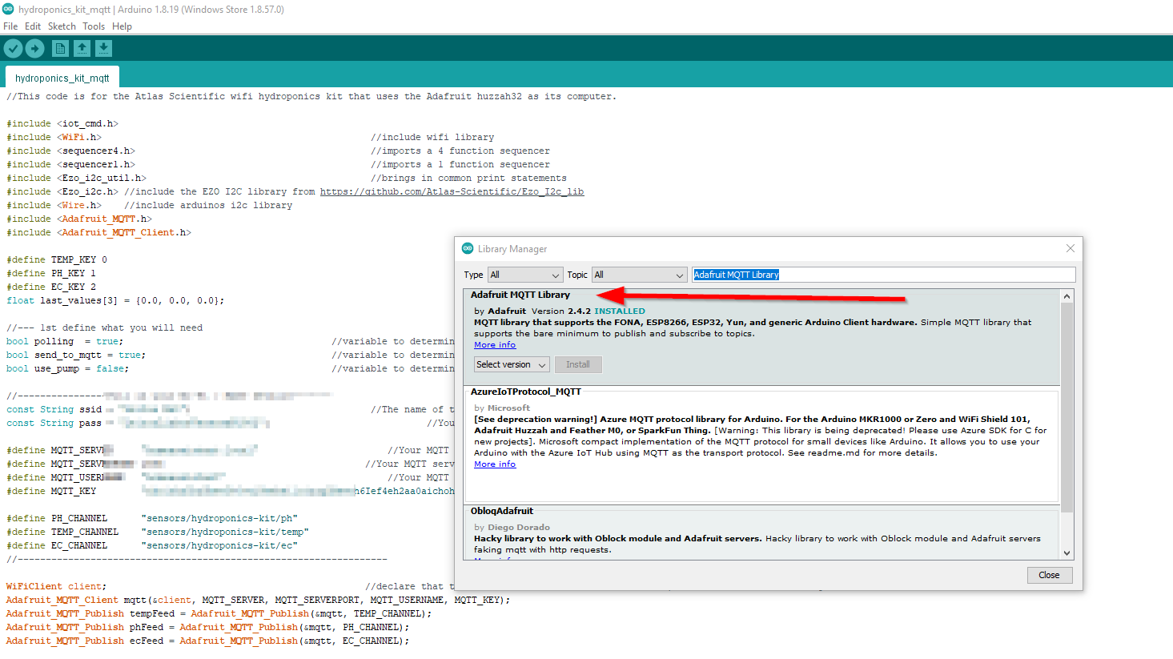The height and width of the screenshot is (659, 1173).
Task: Expand the Topic filter dropdown
Action: tap(640, 275)
